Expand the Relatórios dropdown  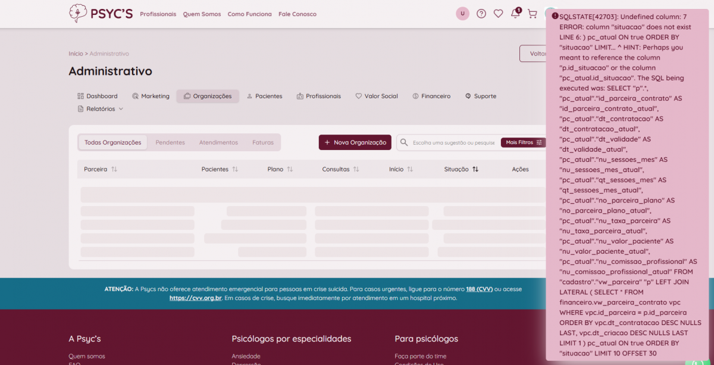coord(101,109)
